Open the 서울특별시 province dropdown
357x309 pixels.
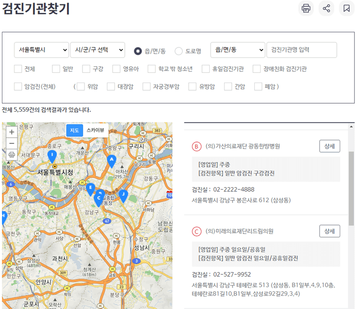pos(41,50)
